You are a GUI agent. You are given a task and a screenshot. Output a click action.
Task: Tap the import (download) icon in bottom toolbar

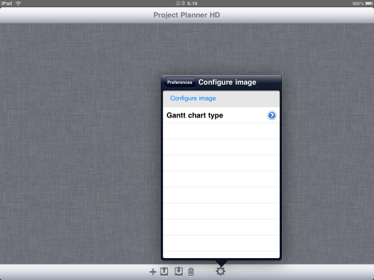tap(179, 271)
